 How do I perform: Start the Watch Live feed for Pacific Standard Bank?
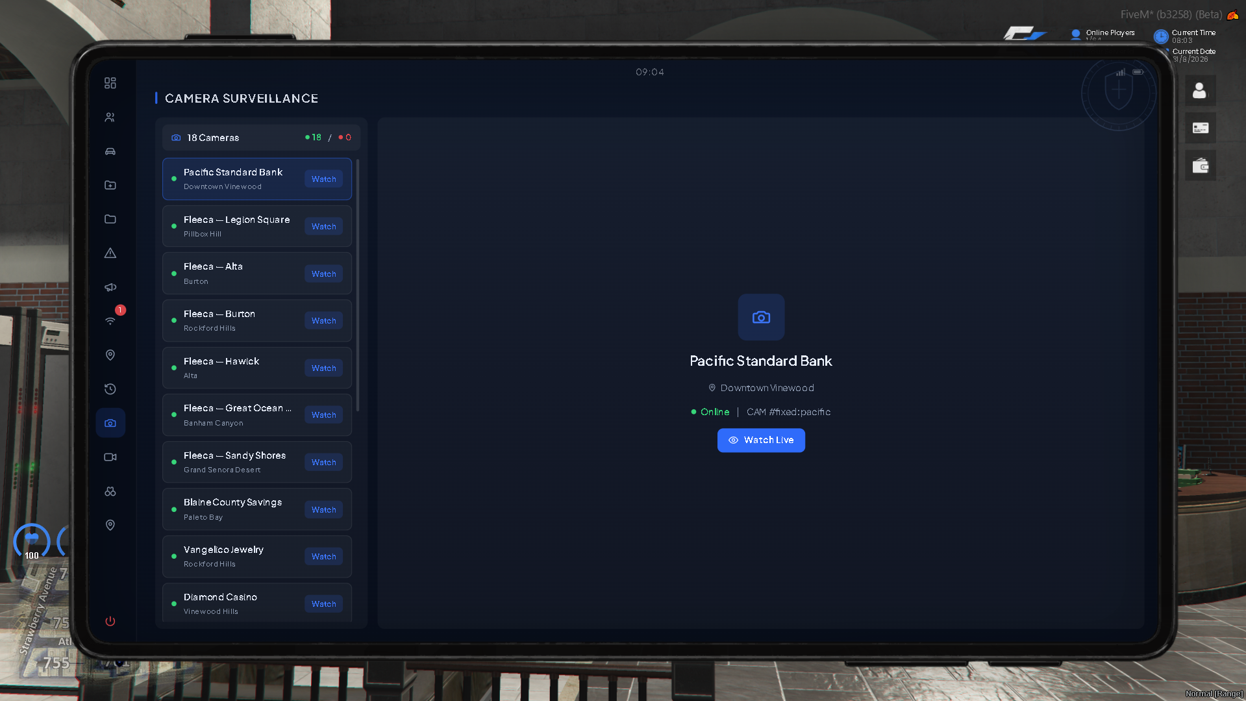[x=761, y=440]
